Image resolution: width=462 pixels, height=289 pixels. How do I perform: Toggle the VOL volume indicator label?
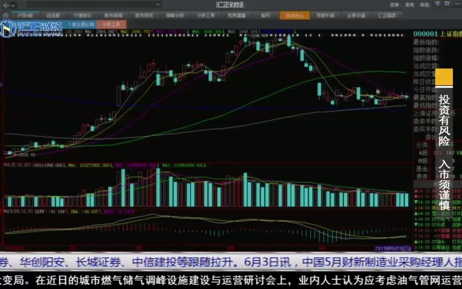pos(6,164)
